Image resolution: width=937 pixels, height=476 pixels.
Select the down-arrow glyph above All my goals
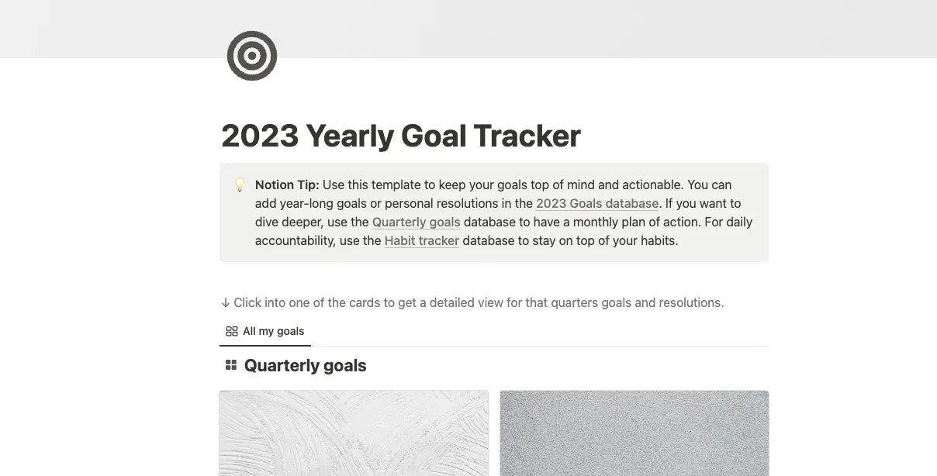click(225, 302)
